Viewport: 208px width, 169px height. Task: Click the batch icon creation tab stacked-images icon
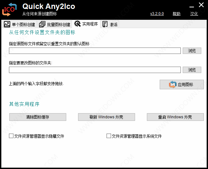click(42, 24)
